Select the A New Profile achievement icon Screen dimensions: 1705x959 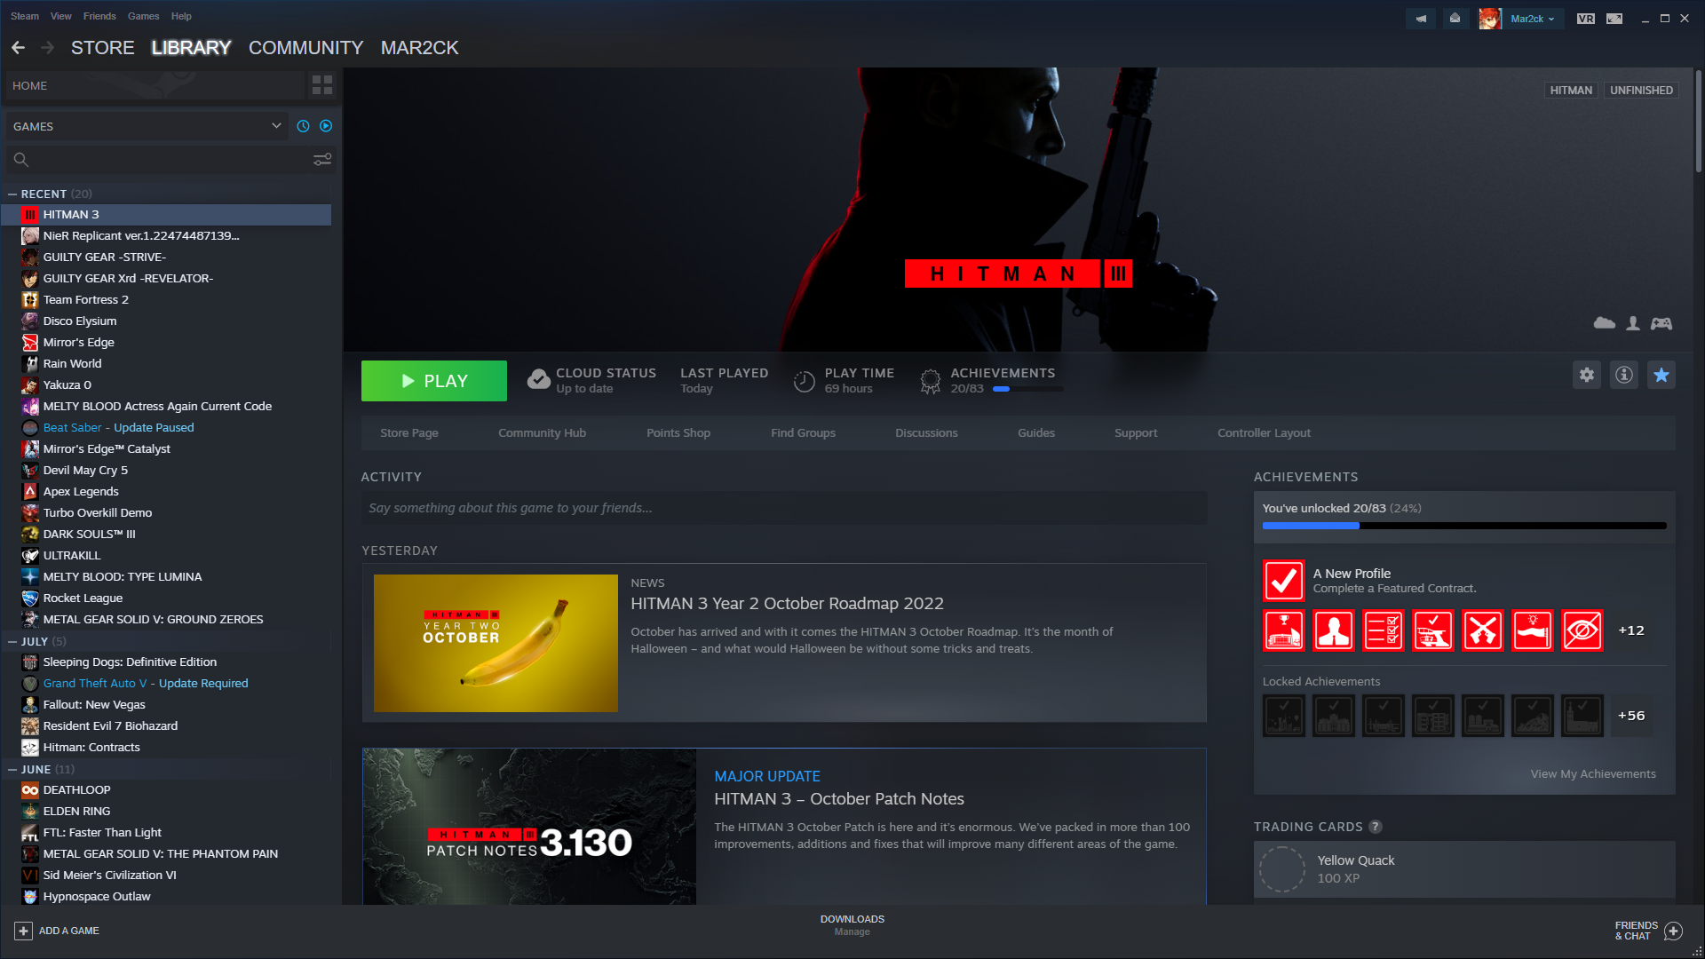point(1283,581)
